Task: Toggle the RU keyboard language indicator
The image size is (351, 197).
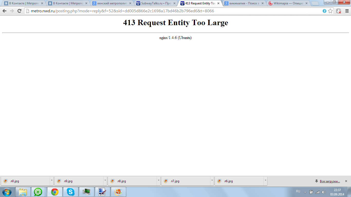Action: (298, 191)
